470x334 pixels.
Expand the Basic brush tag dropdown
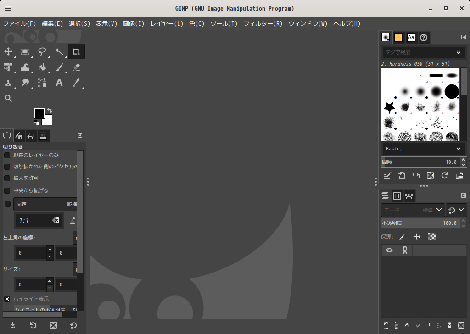pyautogui.click(x=458, y=149)
